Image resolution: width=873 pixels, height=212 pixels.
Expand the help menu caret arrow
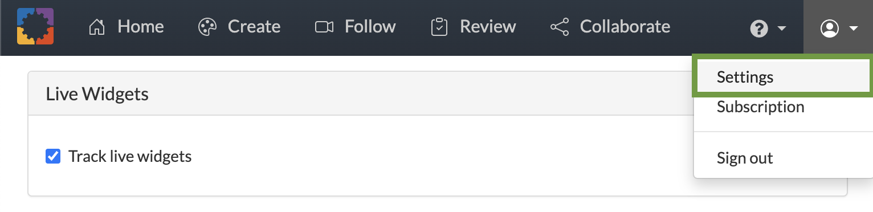pyautogui.click(x=782, y=28)
